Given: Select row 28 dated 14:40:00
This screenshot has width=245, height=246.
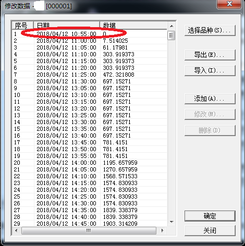Looking at the screenshot, I should pos(90,217).
